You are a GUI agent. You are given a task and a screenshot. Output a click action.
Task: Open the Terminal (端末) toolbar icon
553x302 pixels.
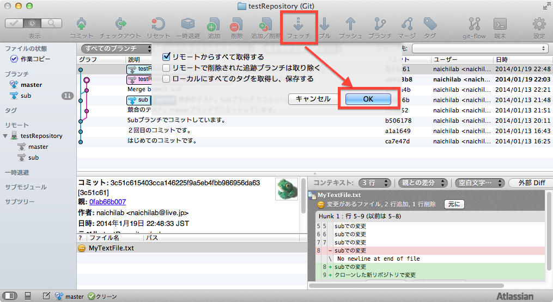pos(500,24)
